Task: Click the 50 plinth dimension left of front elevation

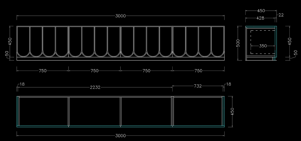Action: (x=7, y=54)
